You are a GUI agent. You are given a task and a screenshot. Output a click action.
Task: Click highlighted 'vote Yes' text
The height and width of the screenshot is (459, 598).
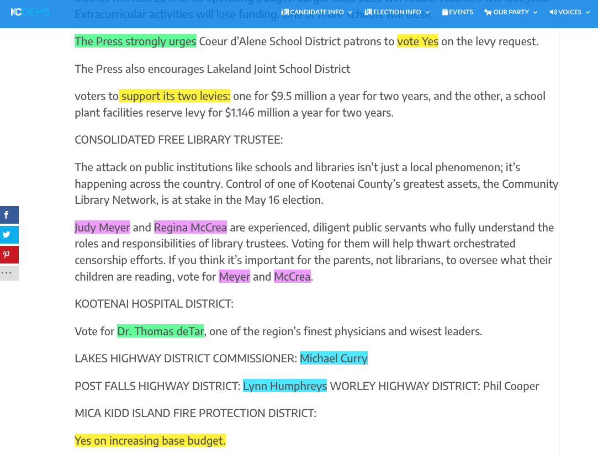(x=417, y=41)
